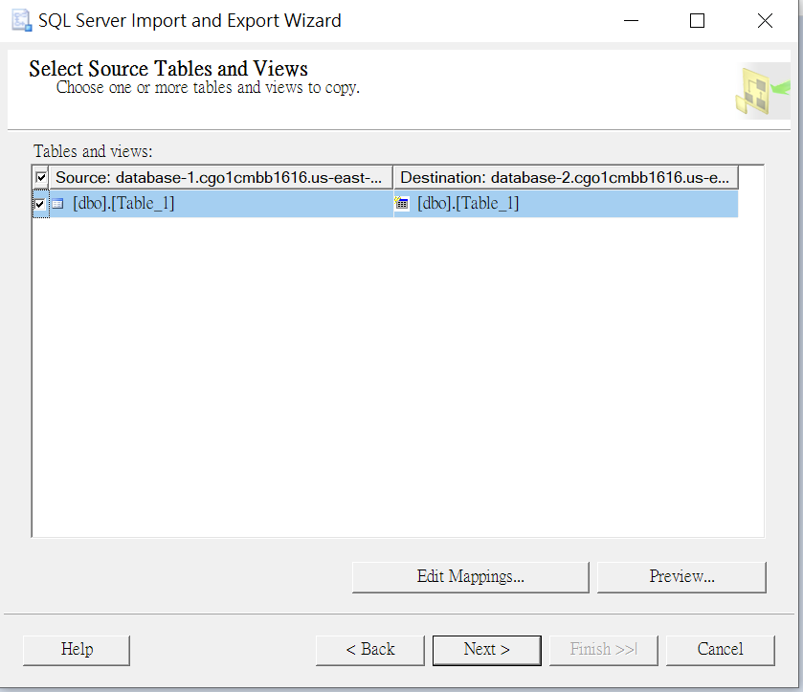This screenshot has width=803, height=692.
Task: Cancel the import and export wizard
Action: pyautogui.click(x=720, y=650)
